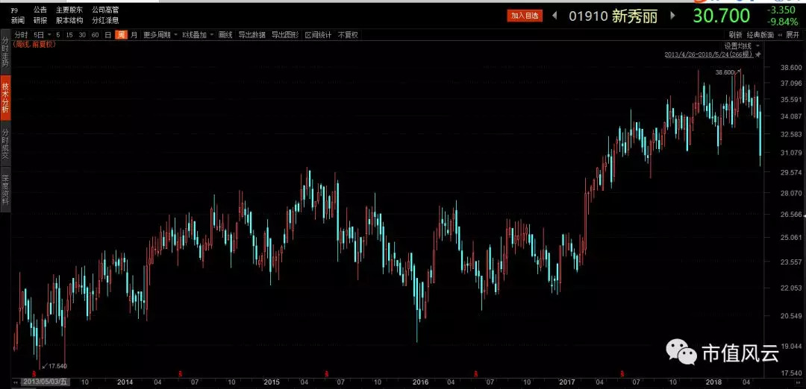Click the 加入自选 button
This screenshot has height=389, width=806.
pos(525,16)
